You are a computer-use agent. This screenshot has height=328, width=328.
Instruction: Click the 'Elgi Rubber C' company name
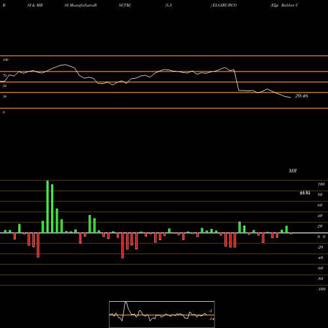click(285, 5)
